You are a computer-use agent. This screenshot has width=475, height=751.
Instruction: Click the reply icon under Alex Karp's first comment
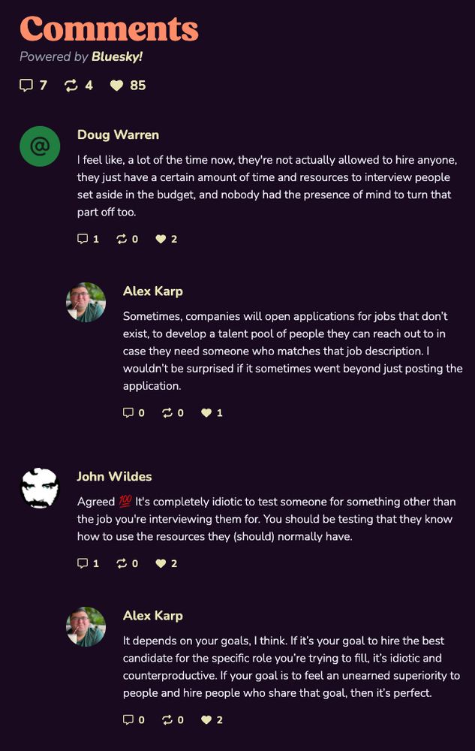[128, 412]
